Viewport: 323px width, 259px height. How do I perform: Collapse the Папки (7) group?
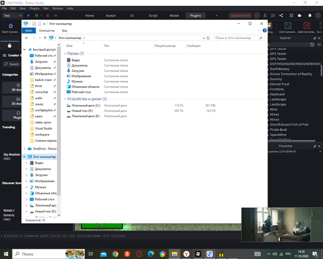[65, 54]
